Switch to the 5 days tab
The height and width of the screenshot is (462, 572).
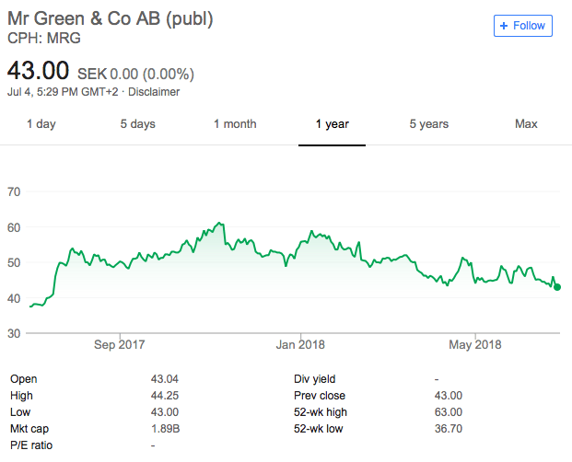(138, 124)
